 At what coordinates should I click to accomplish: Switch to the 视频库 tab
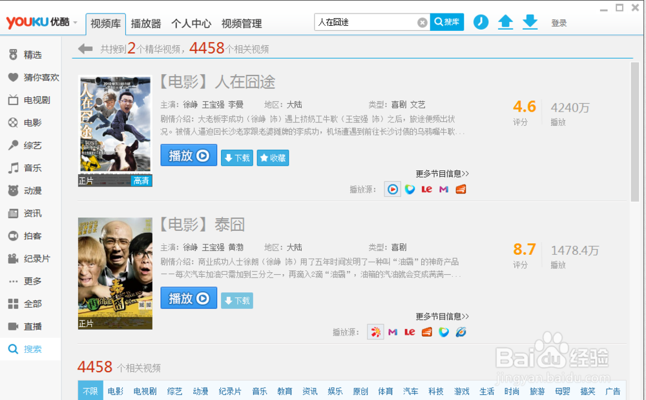click(106, 24)
